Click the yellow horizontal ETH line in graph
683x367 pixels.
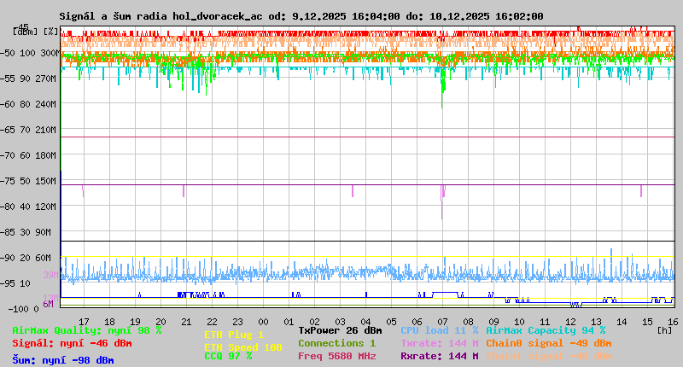pyautogui.click(x=341, y=257)
